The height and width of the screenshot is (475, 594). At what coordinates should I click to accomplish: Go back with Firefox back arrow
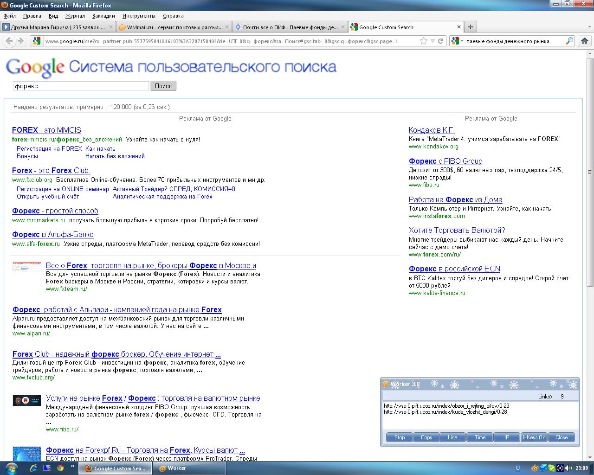pyautogui.click(x=9, y=41)
